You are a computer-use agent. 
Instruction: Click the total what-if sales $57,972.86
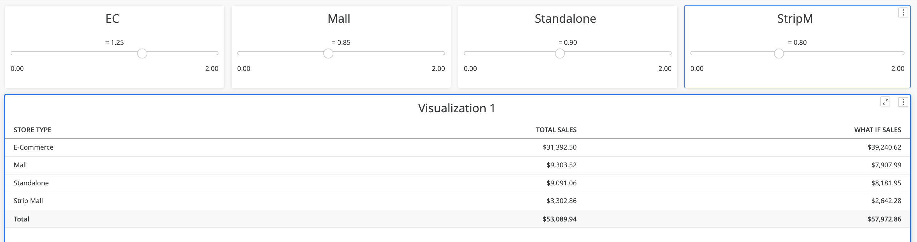[884, 219]
